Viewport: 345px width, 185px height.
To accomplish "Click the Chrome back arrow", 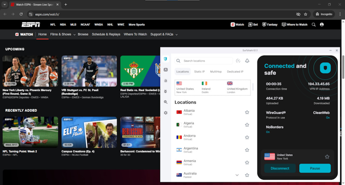I will click(x=5, y=14).
